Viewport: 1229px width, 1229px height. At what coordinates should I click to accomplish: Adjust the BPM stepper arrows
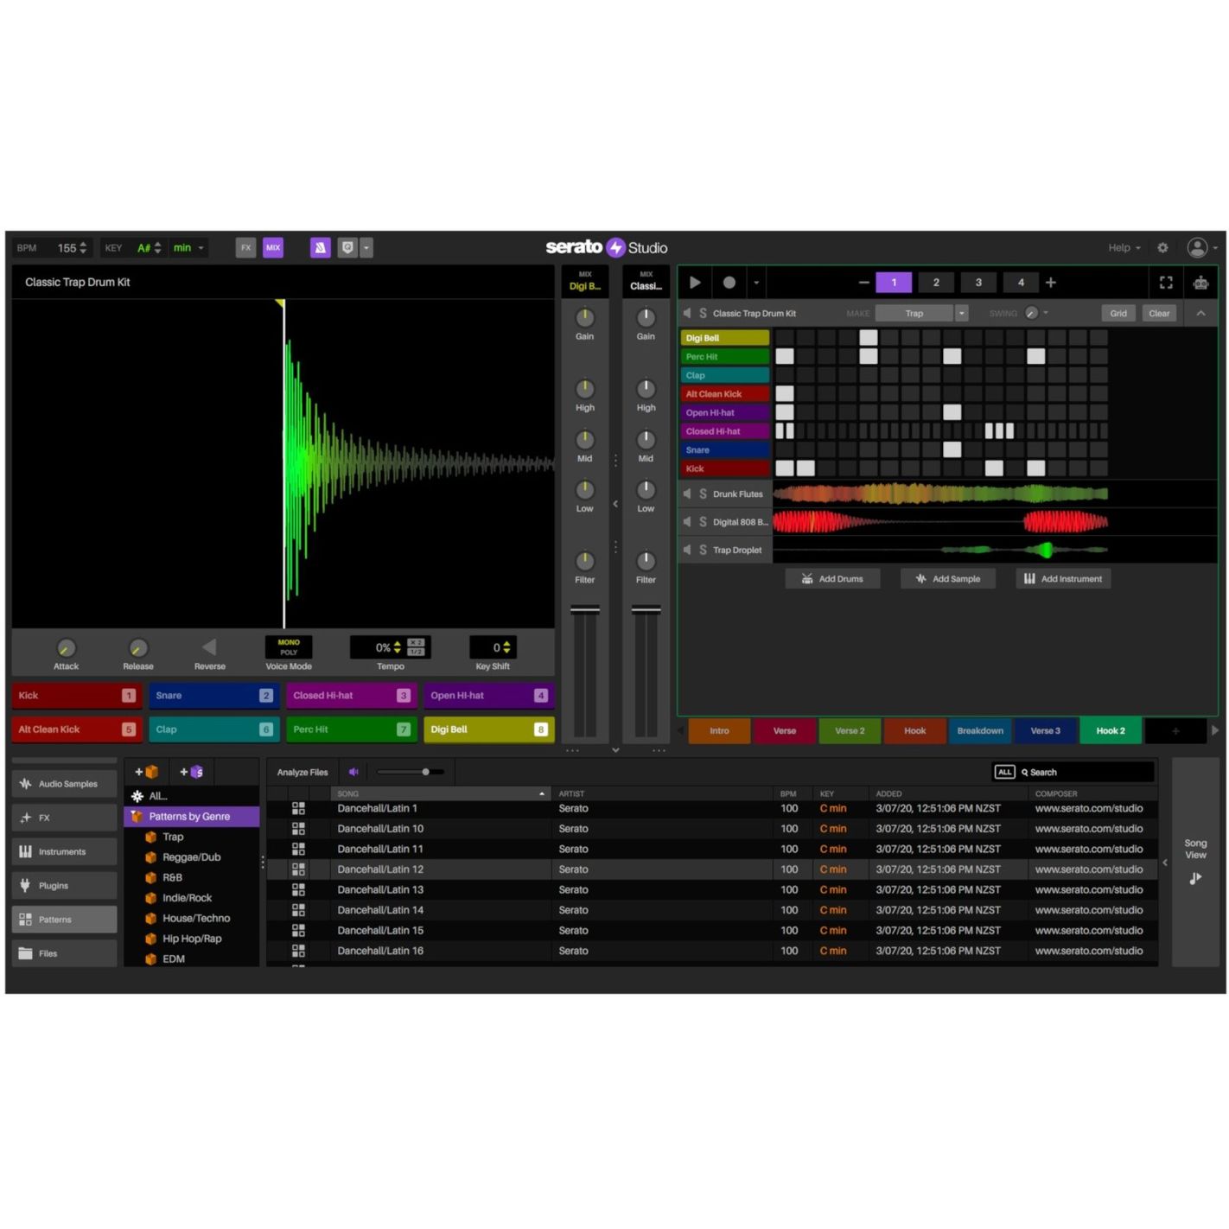[x=83, y=248]
